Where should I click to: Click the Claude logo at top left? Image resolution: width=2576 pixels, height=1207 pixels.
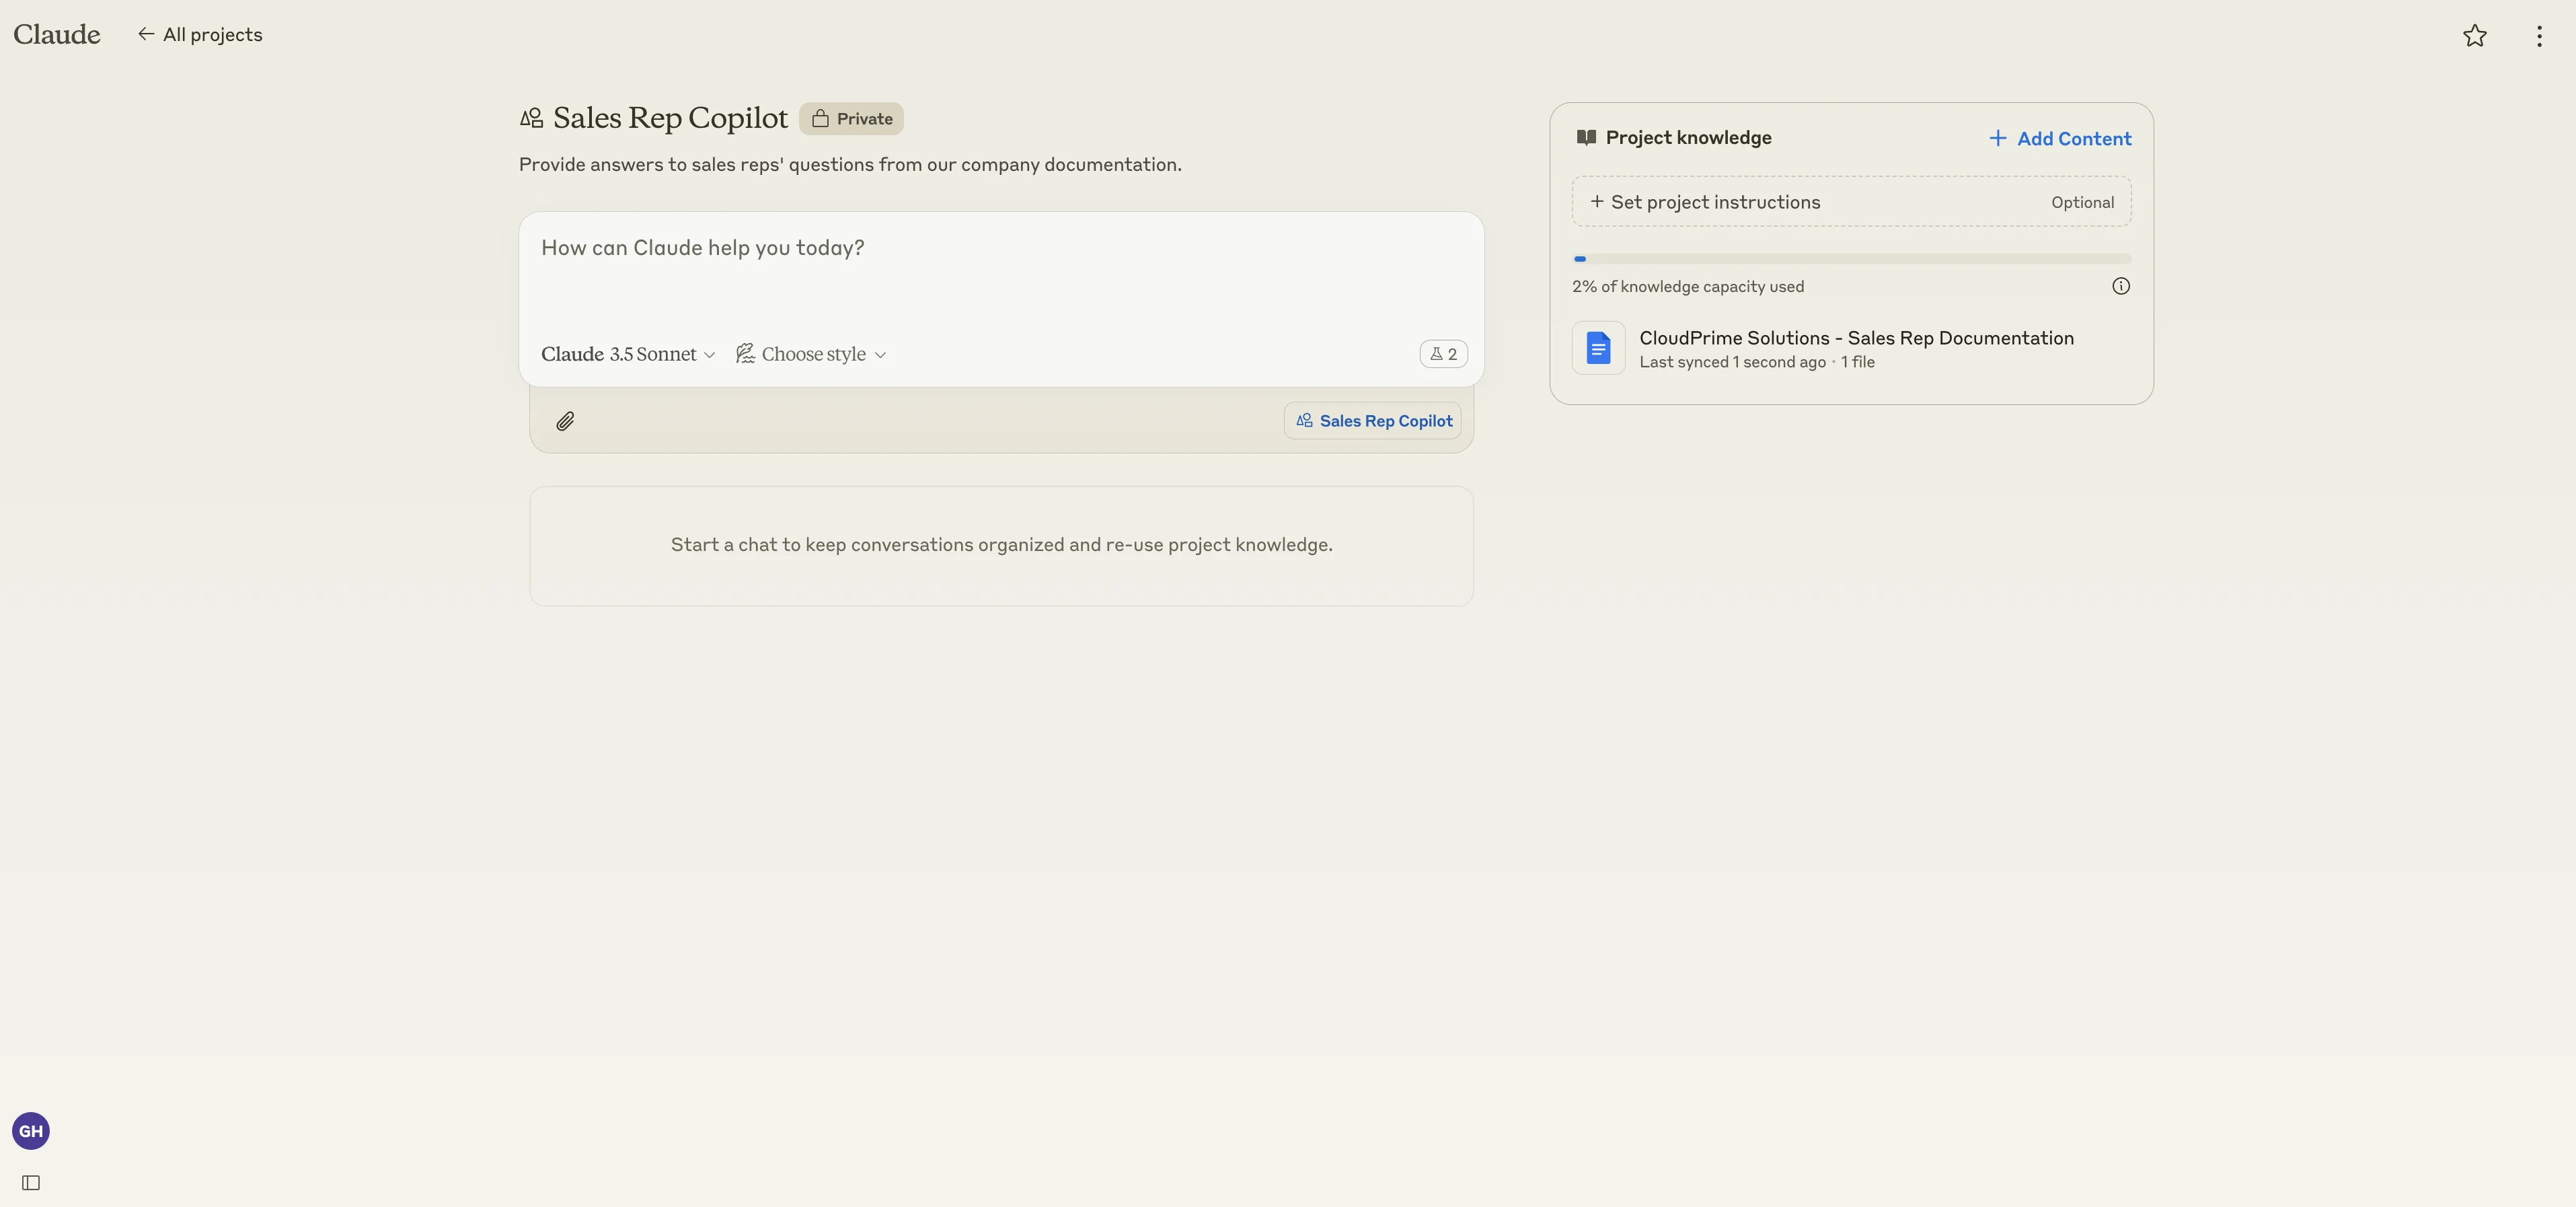coord(57,35)
